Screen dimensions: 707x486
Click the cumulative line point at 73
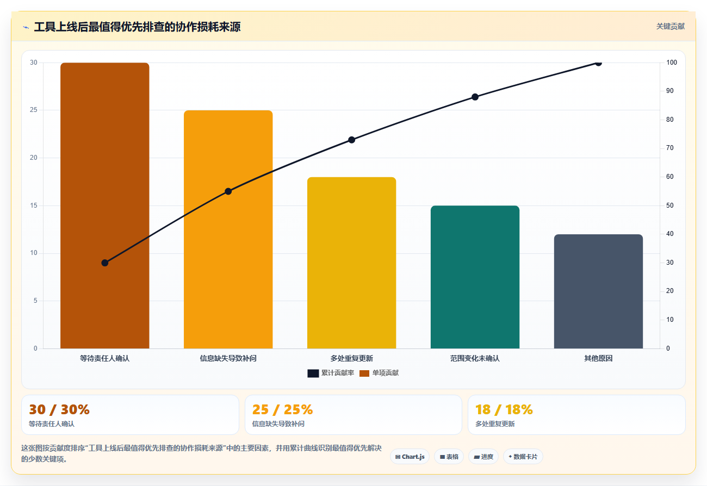351,140
